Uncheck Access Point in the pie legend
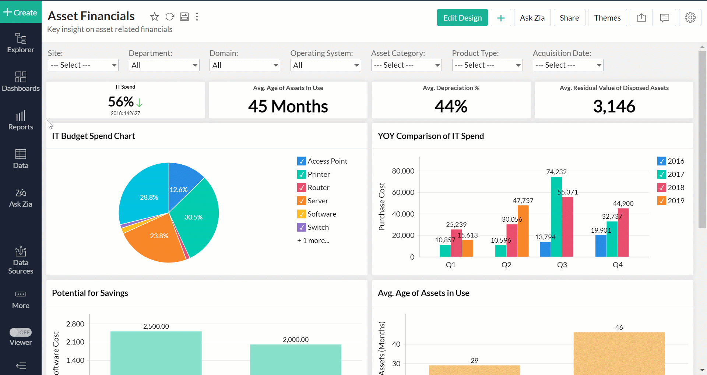Viewport: 707px width, 375px height. [x=302, y=161]
